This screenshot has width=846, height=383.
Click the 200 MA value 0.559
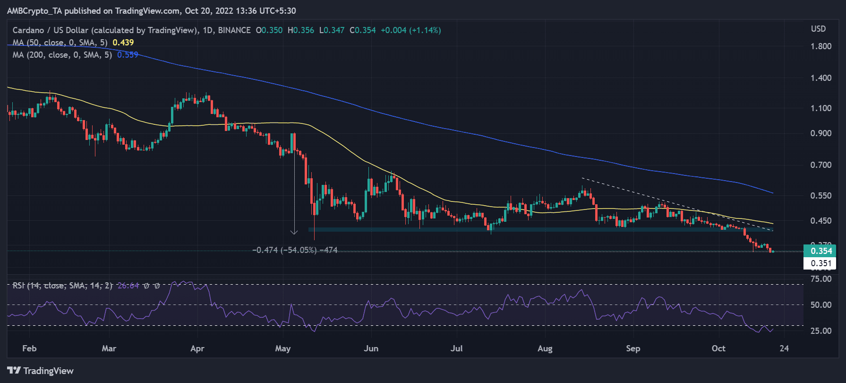pos(128,55)
